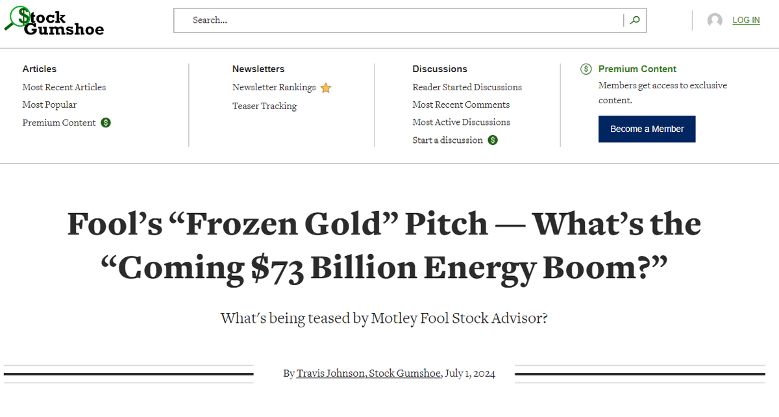The image size is (779, 417).
Task: Open Most Active Discussions link
Action: point(461,122)
